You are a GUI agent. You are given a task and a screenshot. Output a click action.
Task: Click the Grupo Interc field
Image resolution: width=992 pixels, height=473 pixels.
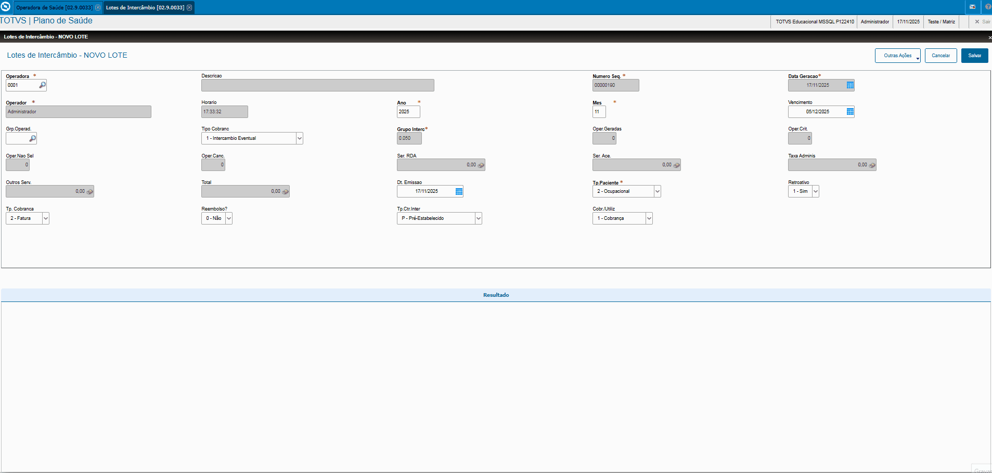click(x=409, y=138)
